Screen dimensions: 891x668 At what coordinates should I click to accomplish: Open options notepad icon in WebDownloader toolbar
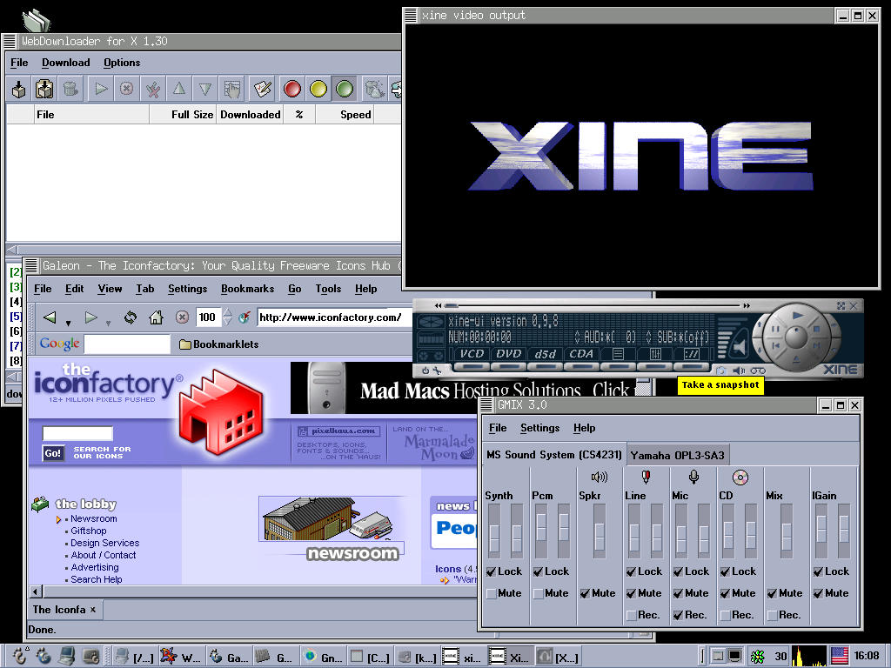coord(262,89)
